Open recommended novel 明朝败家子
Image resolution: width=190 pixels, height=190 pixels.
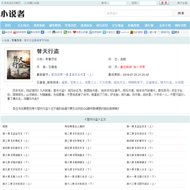pos(135,82)
